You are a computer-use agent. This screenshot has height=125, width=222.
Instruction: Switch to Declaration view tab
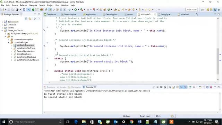(x=75, y=87)
